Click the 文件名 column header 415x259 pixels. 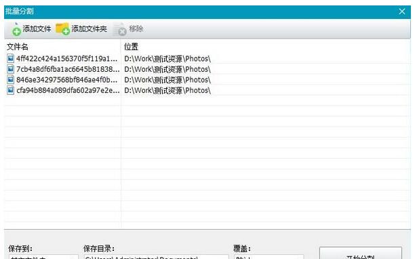[x=18, y=47]
